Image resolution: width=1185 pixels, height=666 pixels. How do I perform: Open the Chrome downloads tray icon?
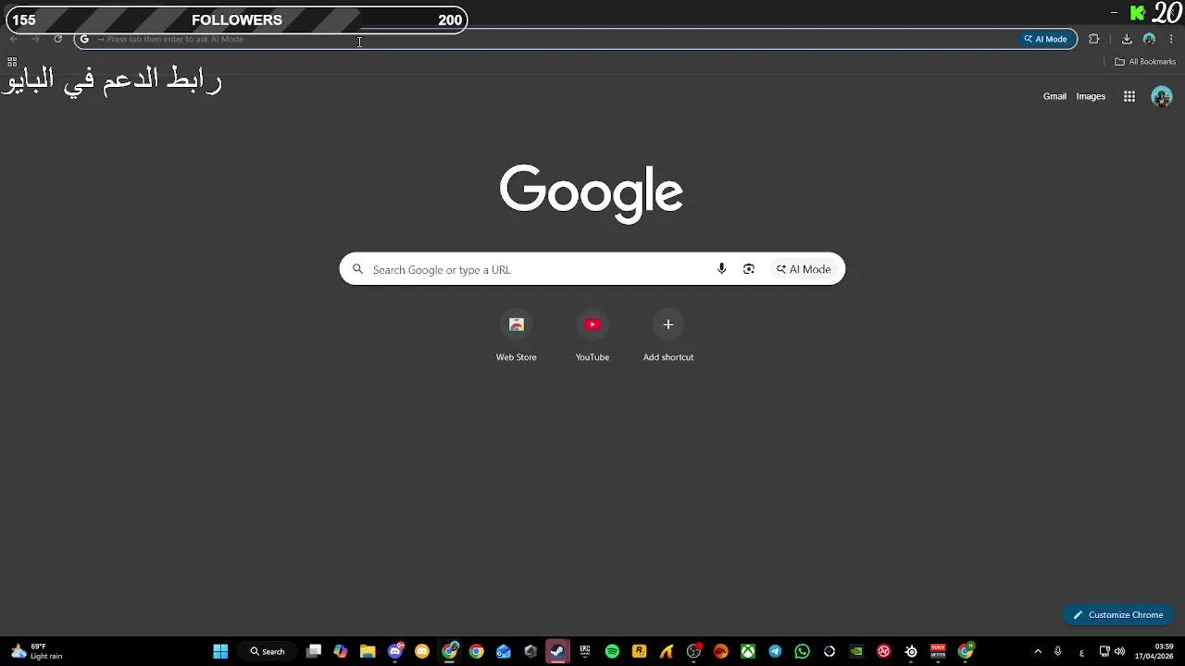(1127, 39)
